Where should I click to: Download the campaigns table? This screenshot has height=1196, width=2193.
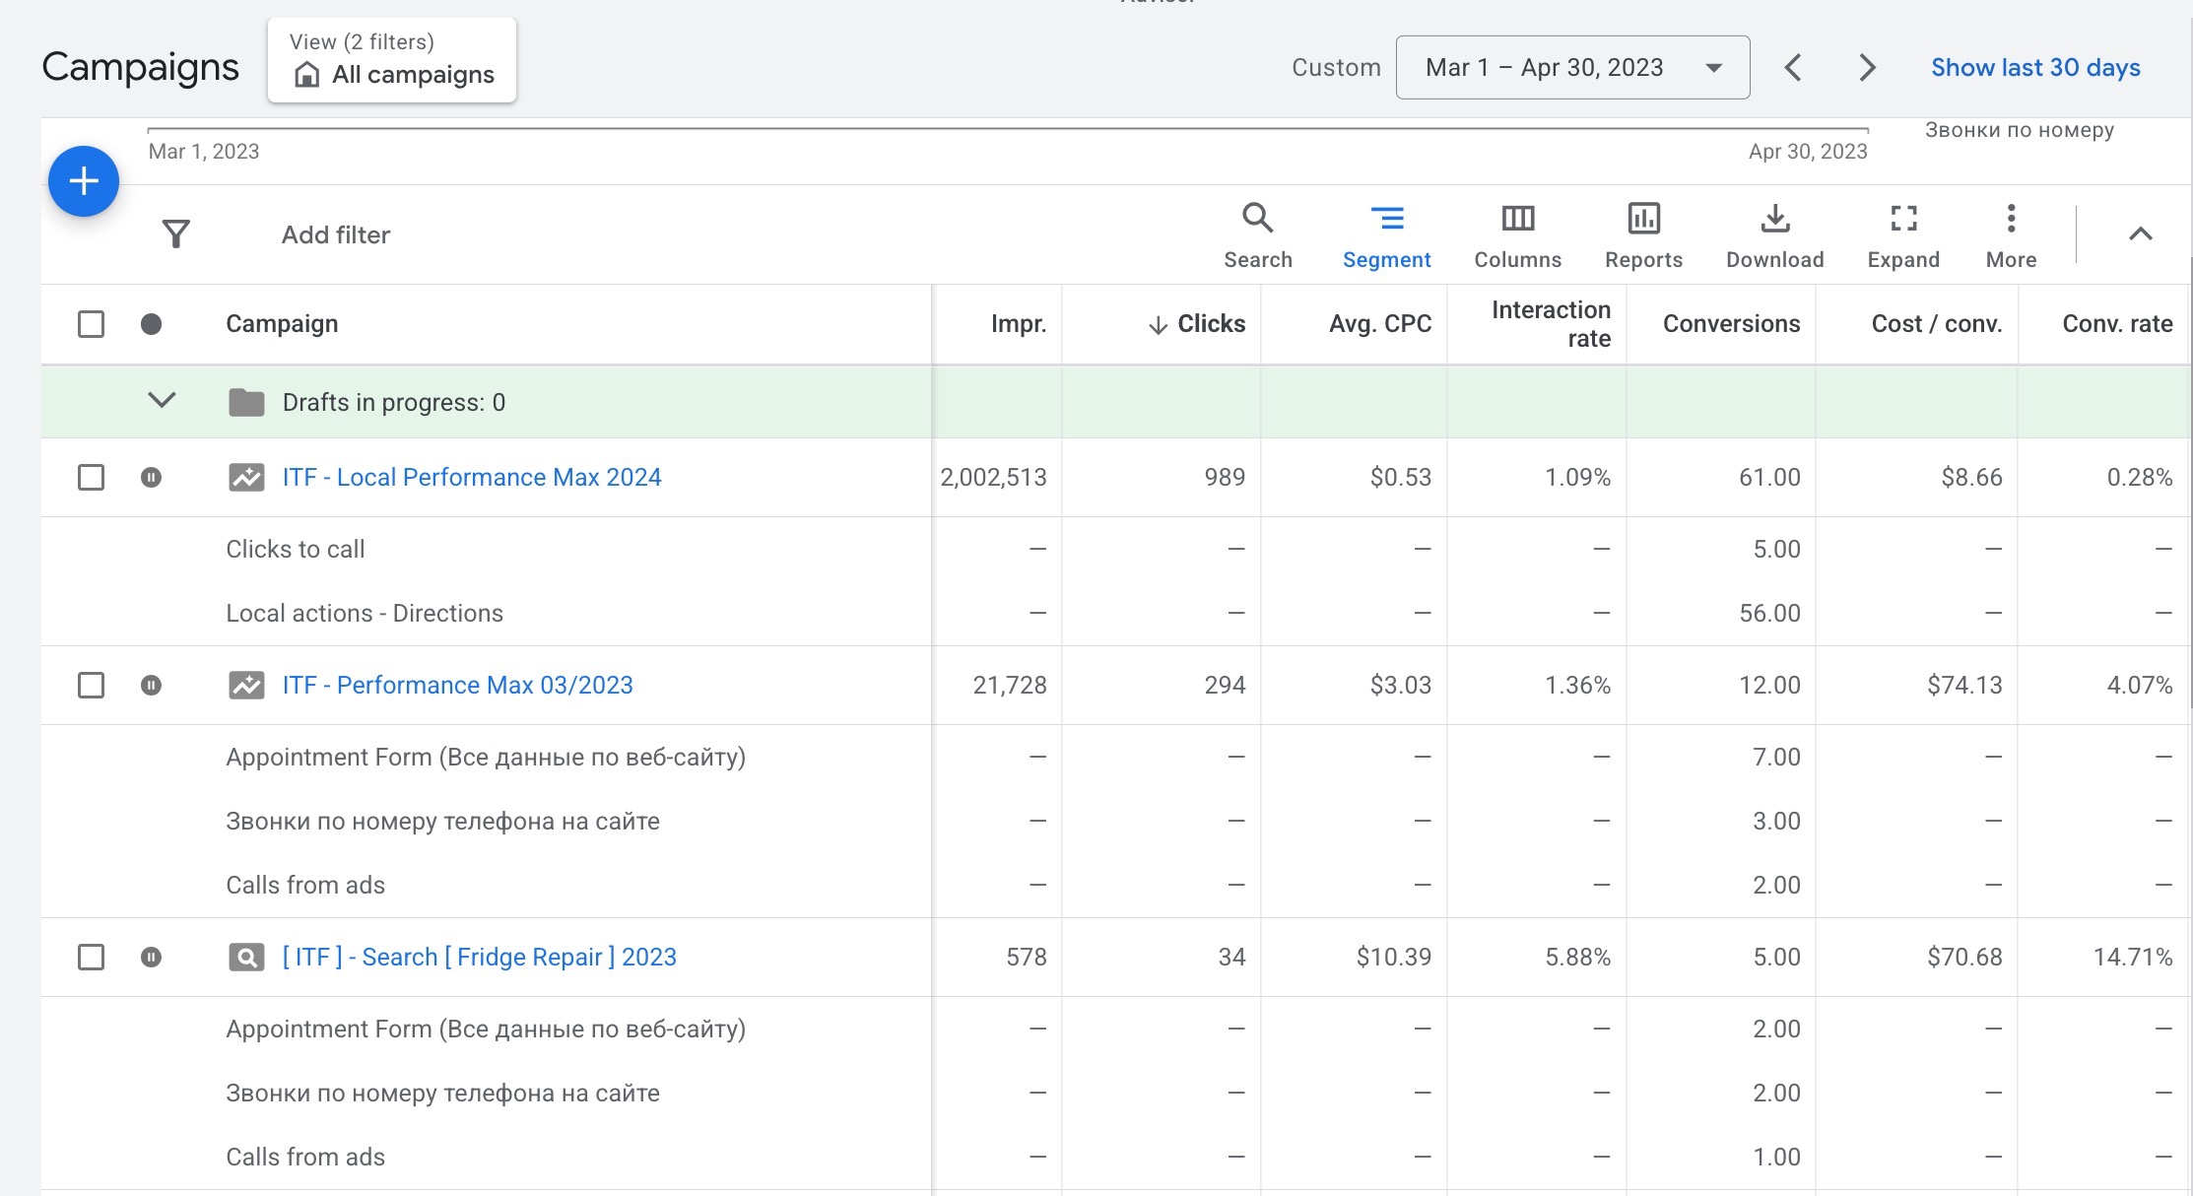click(x=1774, y=234)
